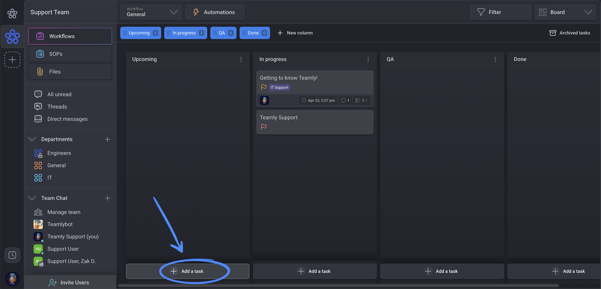Open your profile avatar at bottom left
Image resolution: width=601 pixels, height=289 pixels.
[12, 279]
